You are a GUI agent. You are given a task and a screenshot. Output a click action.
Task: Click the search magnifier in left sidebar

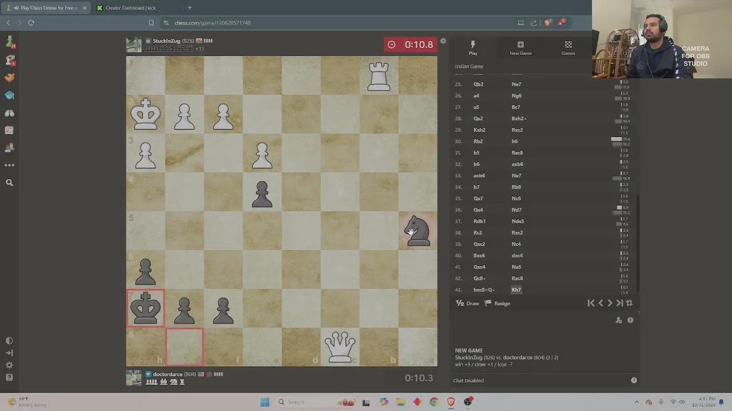coord(9,183)
